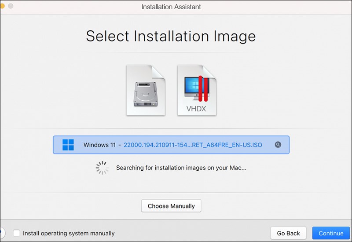Go back to the previous step

click(x=288, y=233)
